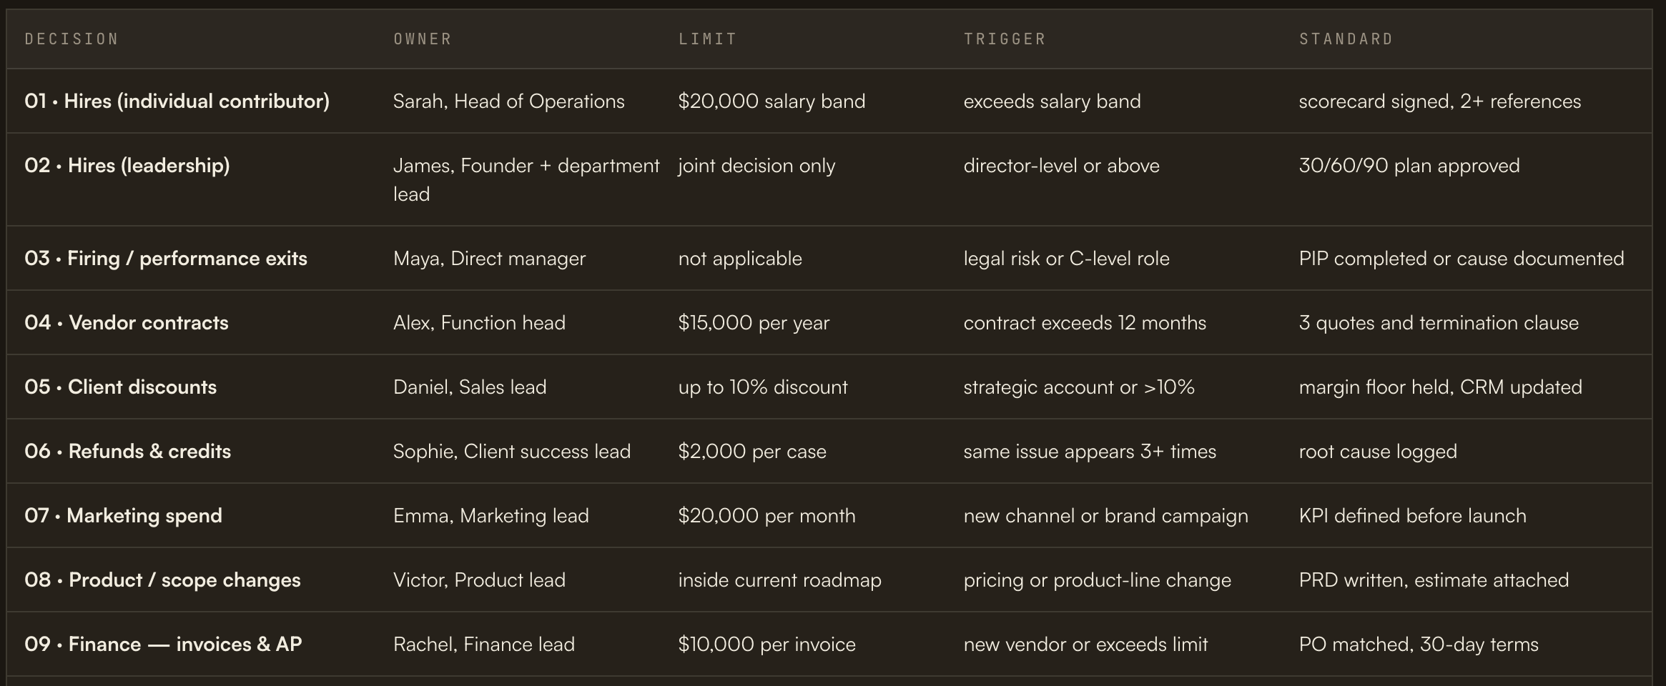Click '04 · Vendor contracts' cell

(x=127, y=322)
